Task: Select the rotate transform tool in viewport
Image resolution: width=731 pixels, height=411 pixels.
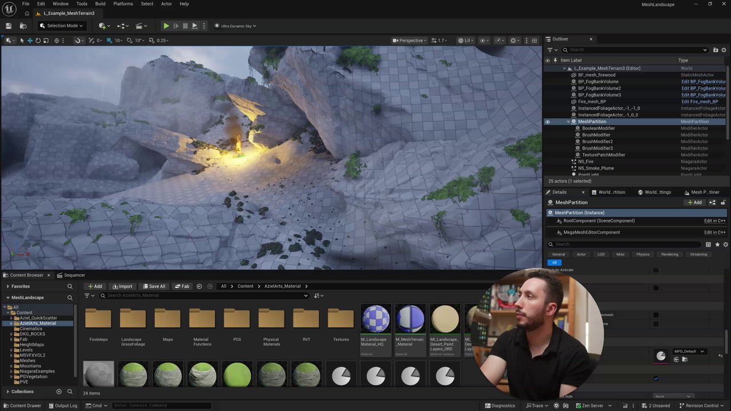Action: 38,41
